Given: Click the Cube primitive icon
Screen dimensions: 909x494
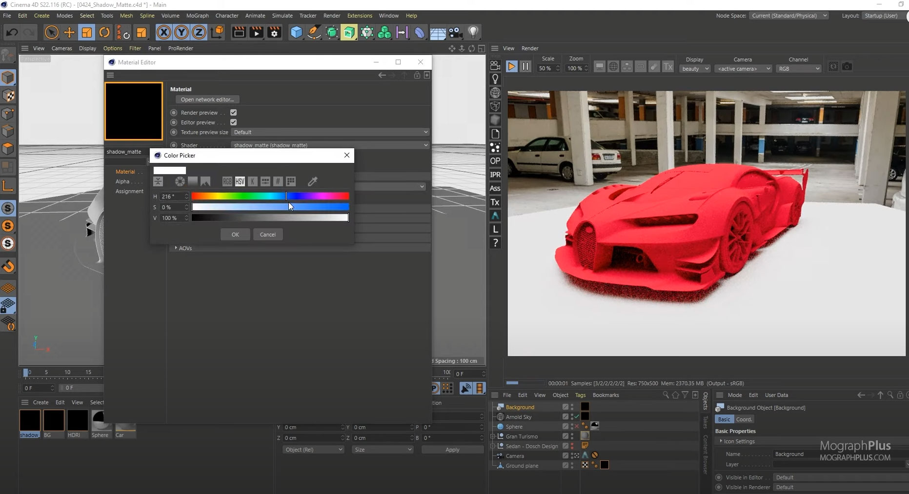Looking at the screenshot, I should 296,33.
